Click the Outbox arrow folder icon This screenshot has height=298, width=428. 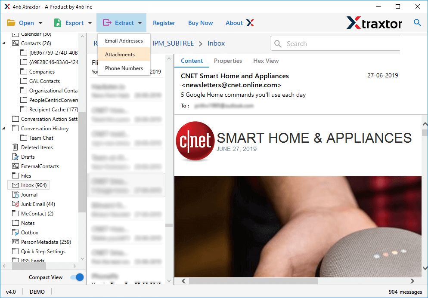coord(16,232)
